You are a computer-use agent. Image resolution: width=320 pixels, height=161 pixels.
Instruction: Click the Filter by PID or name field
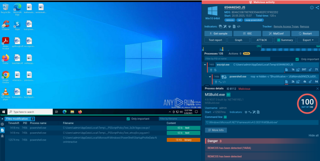237,59
